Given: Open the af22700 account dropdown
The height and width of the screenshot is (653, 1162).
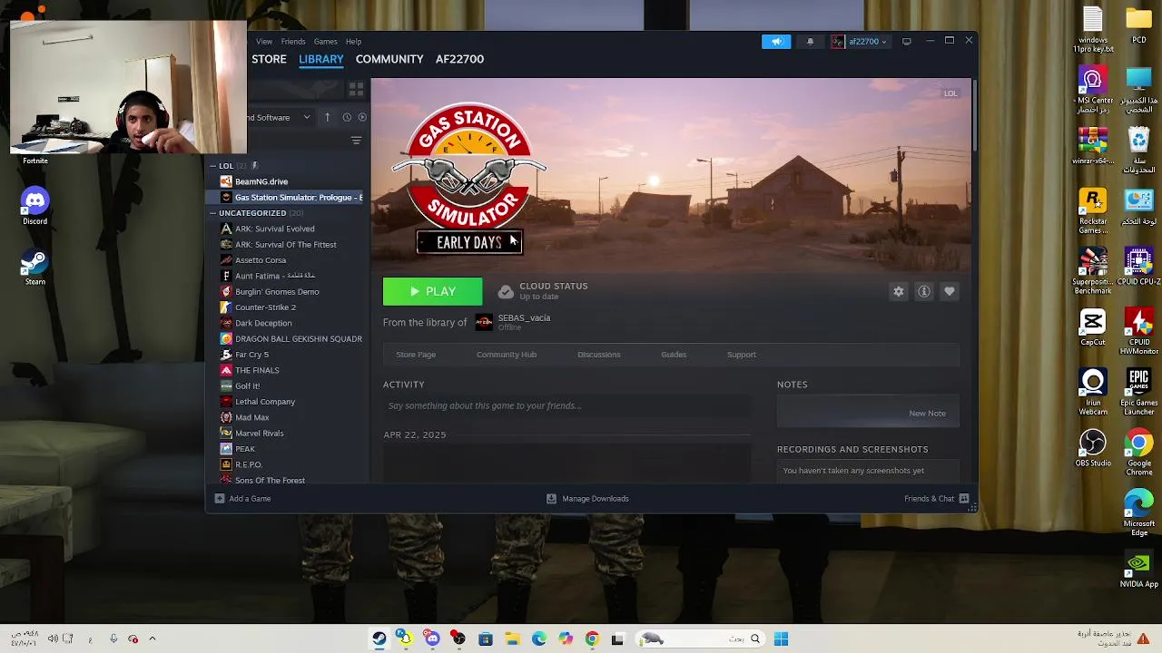Looking at the screenshot, I should point(860,41).
